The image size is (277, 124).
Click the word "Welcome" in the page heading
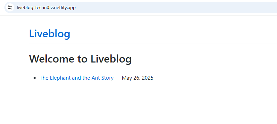pyautogui.click(x=52, y=59)
